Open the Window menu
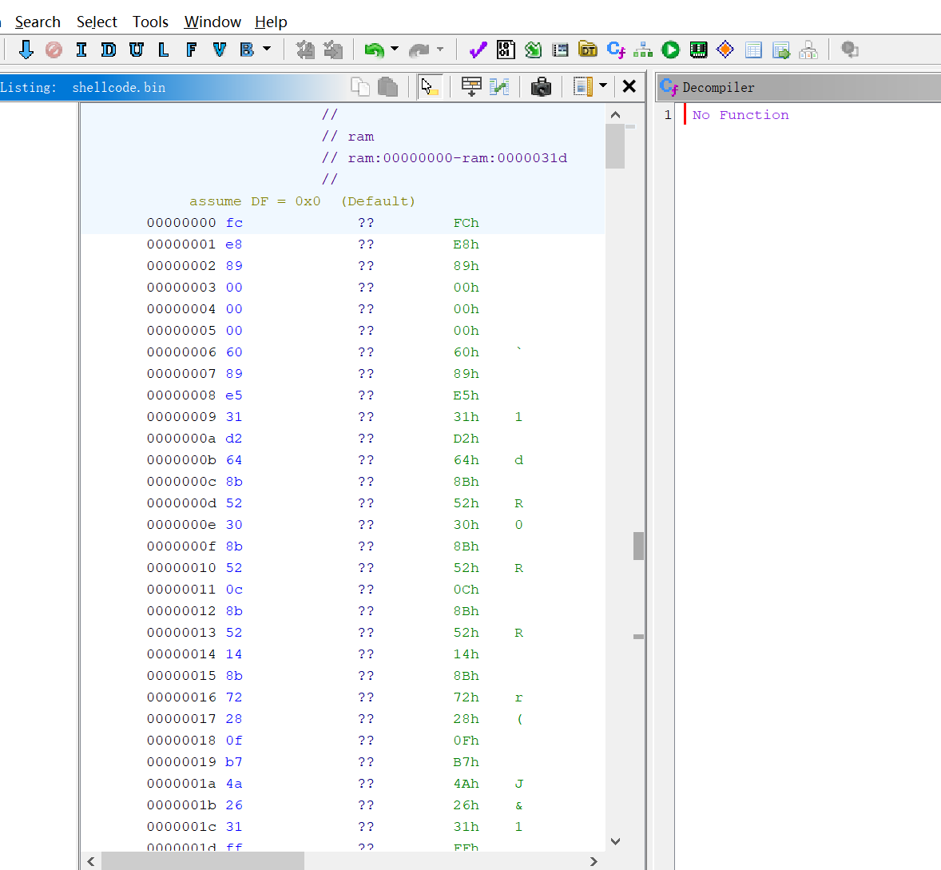 coord(212,22)
